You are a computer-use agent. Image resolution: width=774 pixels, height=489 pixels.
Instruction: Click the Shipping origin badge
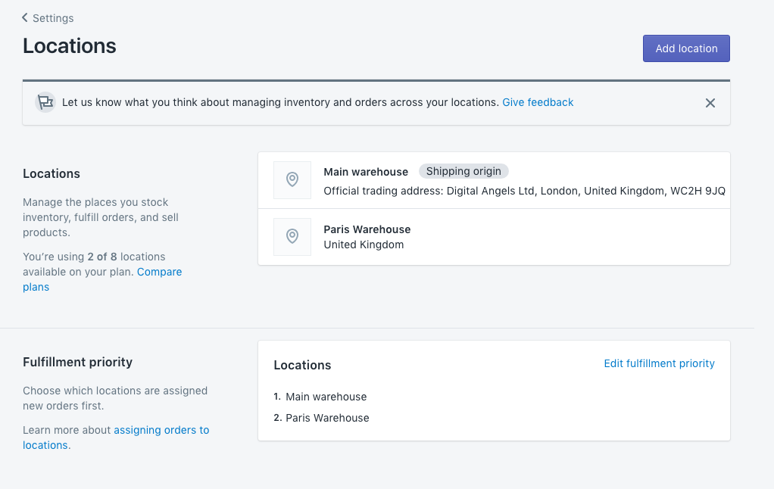[463, 171]
